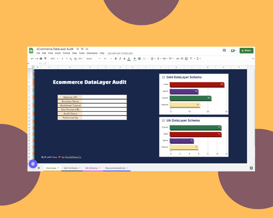Viewport: 273px width, 218px height.
Task: Undo the last action
Action: pyautogui.click(x=32, y=58)
